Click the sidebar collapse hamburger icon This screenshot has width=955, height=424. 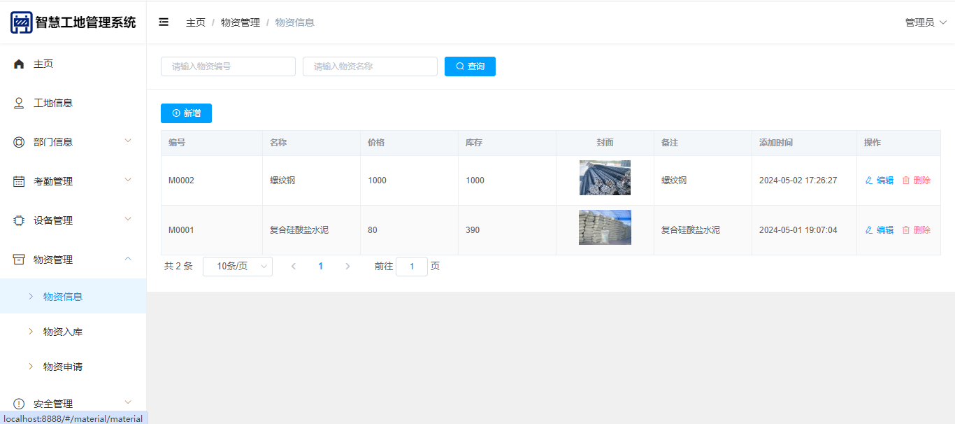pyautogui.click(x=164, y=22)
